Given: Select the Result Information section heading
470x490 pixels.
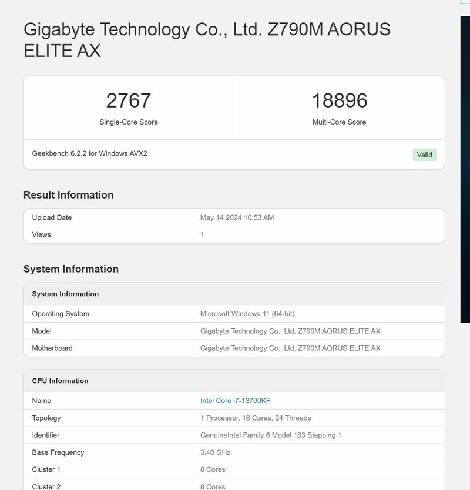Looking at the screenshot, I should coord(68,195).
